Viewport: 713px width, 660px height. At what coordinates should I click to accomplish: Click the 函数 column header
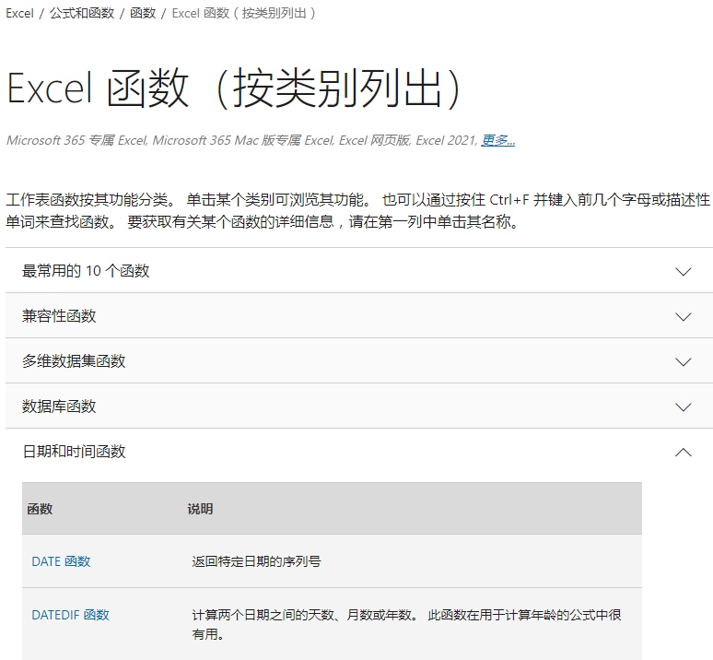coord(41,509)
